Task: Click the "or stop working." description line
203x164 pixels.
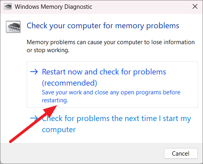Action: 48,50
